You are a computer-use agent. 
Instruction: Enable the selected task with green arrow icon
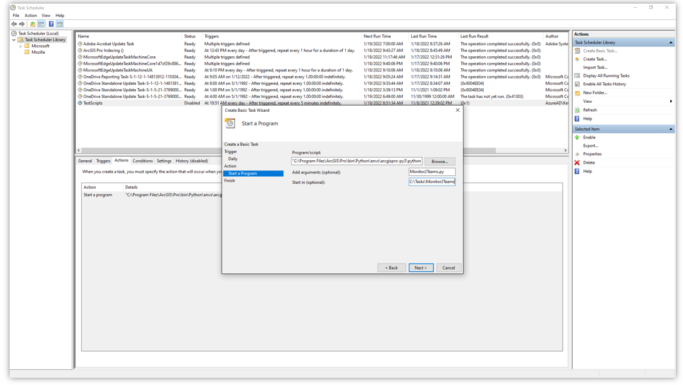click(x=578, y=137)
